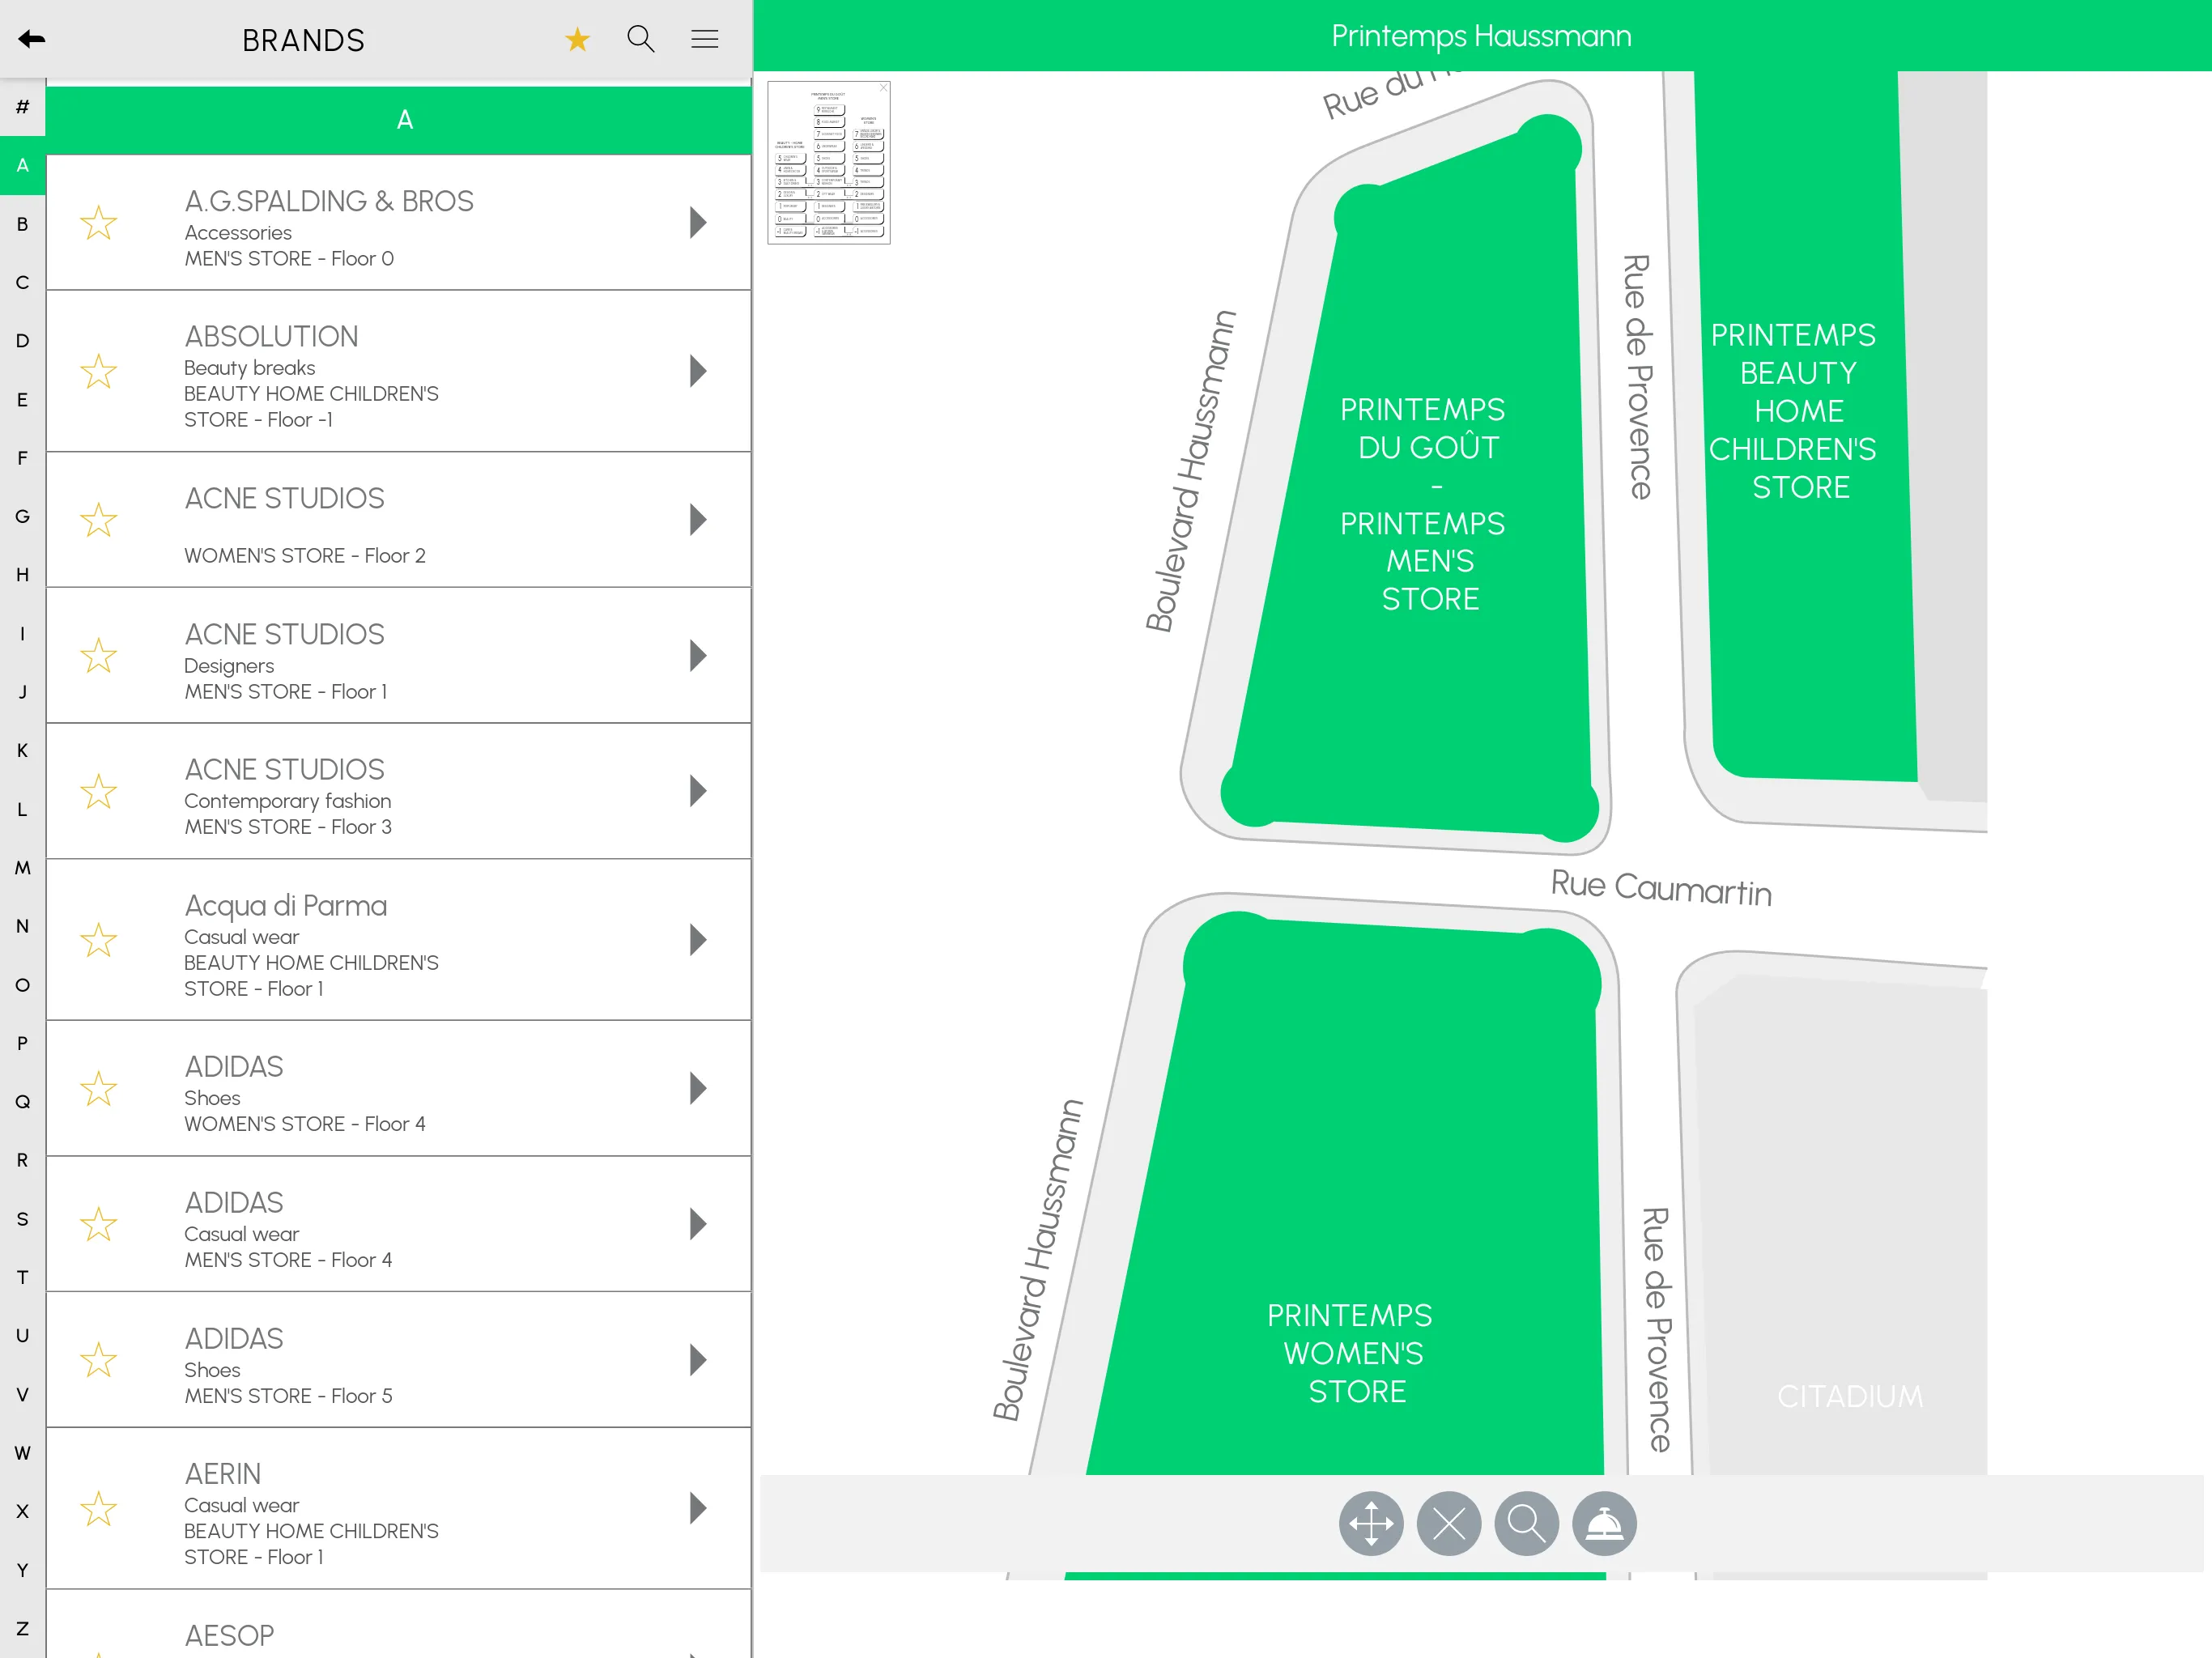Favorite ACNE STUDIOS Designers with star
Screen dimensions: 2212x1658
click(99, 655)
